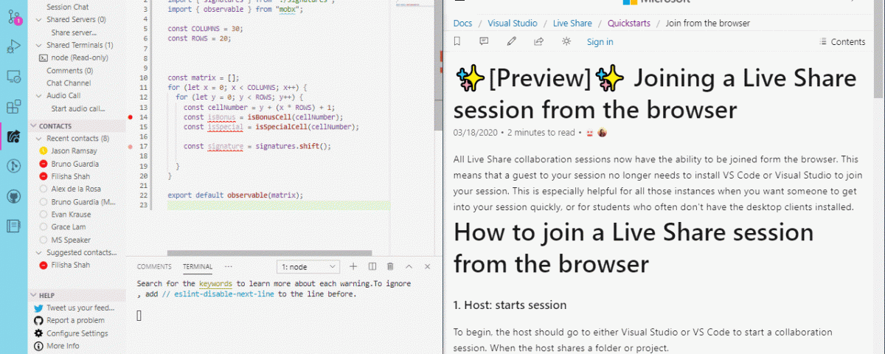Click the Edit pencil icon on docs page
This screenshot has width=885, height=354.
511,41
